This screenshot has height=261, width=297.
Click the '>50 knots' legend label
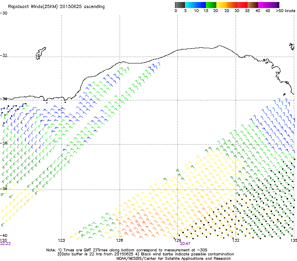tap(285, 11)
